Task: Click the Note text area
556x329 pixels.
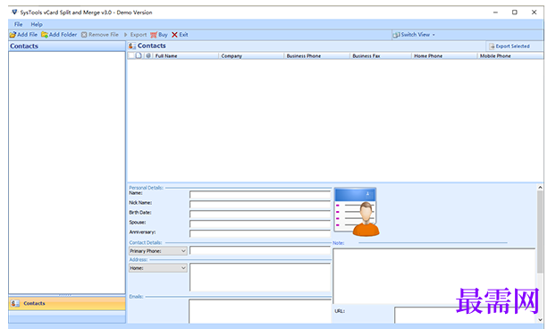Action: point(434,276)
